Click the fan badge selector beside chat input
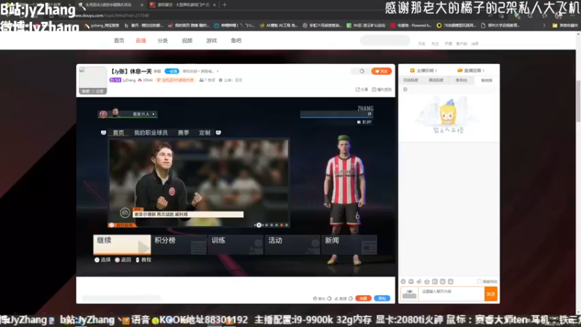This screenshot has height=327, width=581. (410, 294)
